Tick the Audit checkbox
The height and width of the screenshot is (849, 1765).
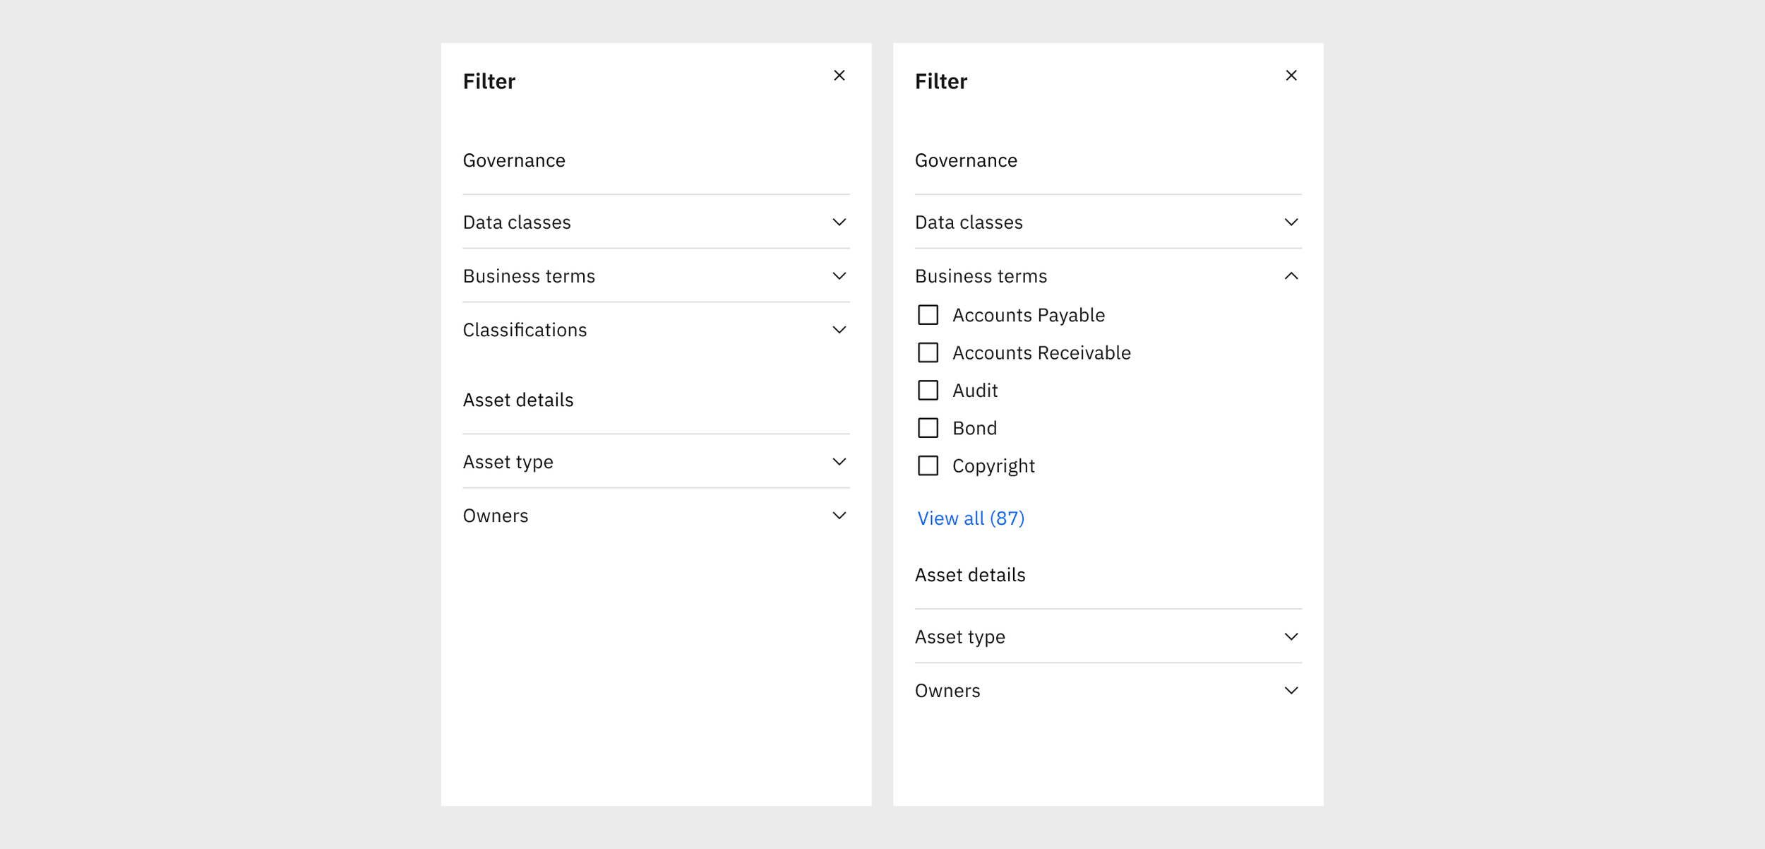tap(928, 391)
